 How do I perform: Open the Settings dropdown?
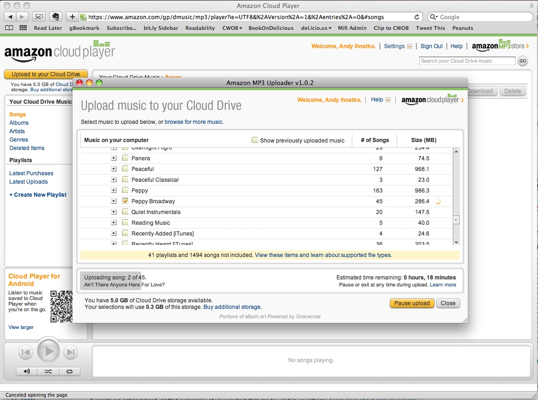point(397,46)
